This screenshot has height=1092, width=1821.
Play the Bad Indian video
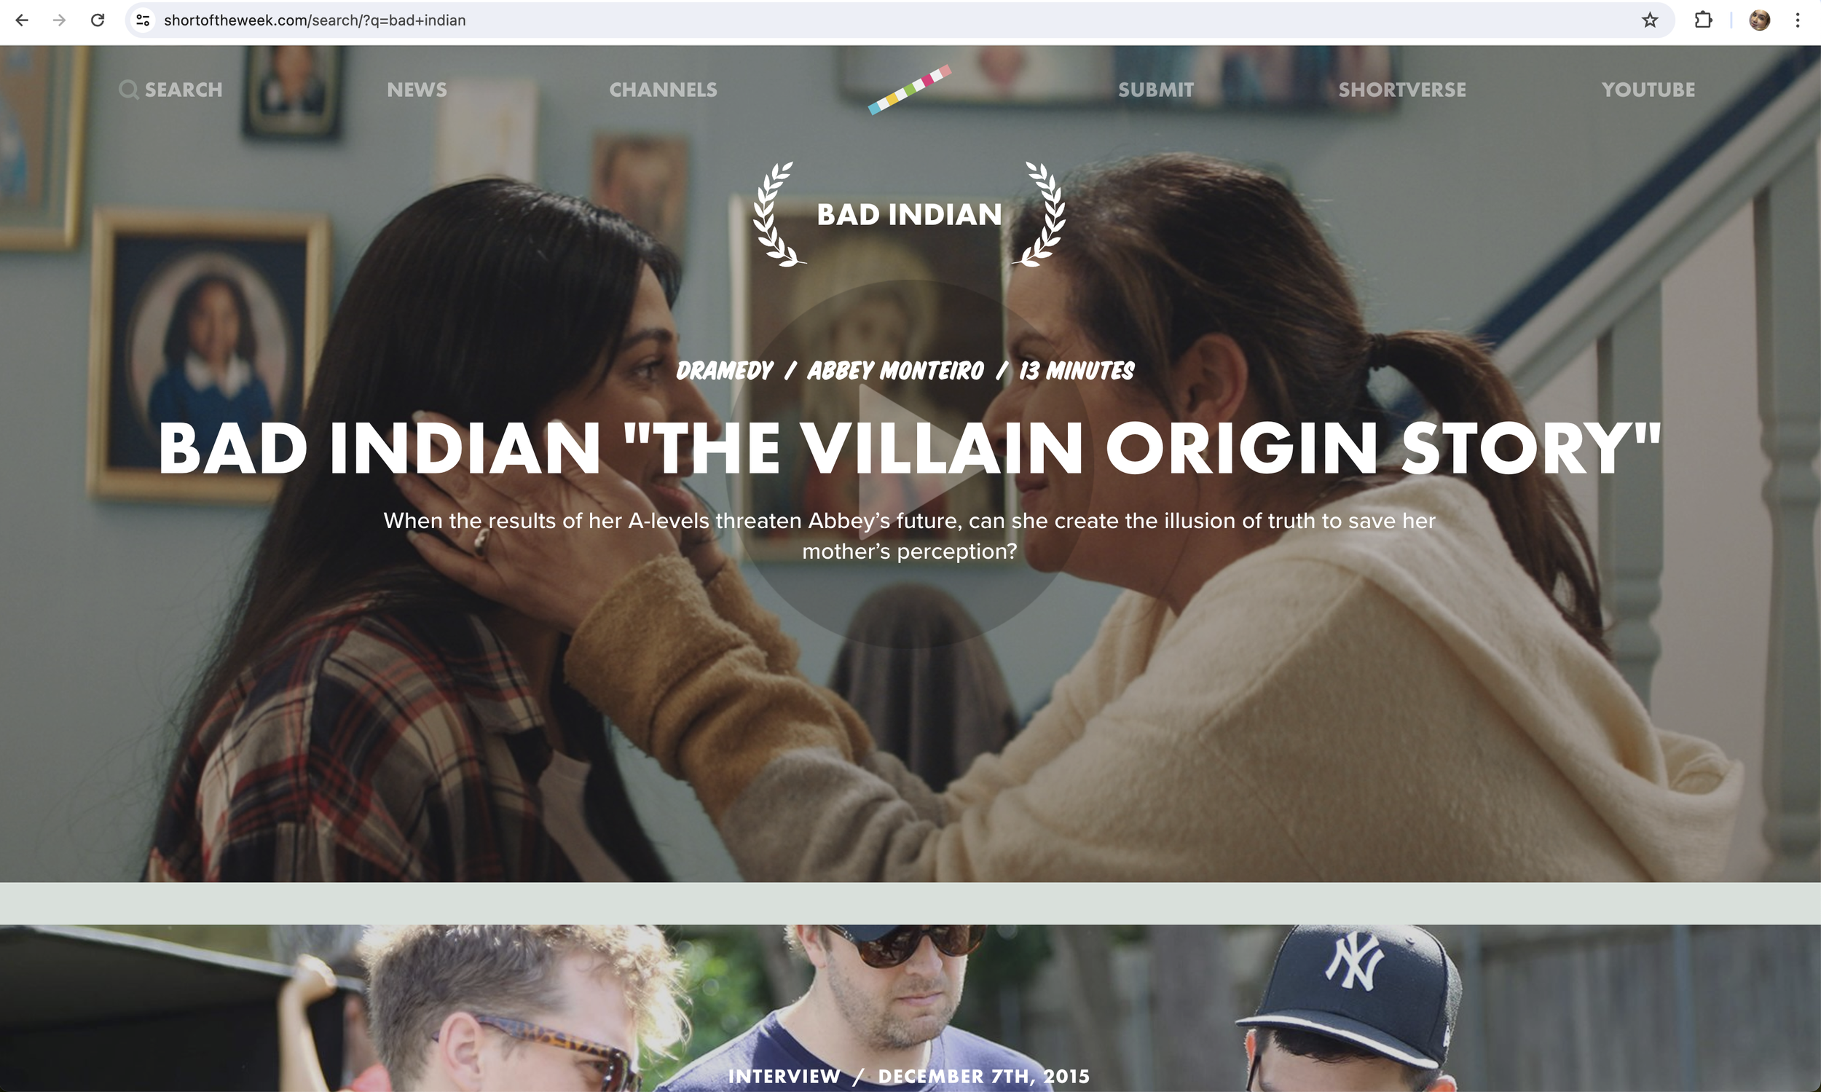pyautogui.click(x=909, y=463)
